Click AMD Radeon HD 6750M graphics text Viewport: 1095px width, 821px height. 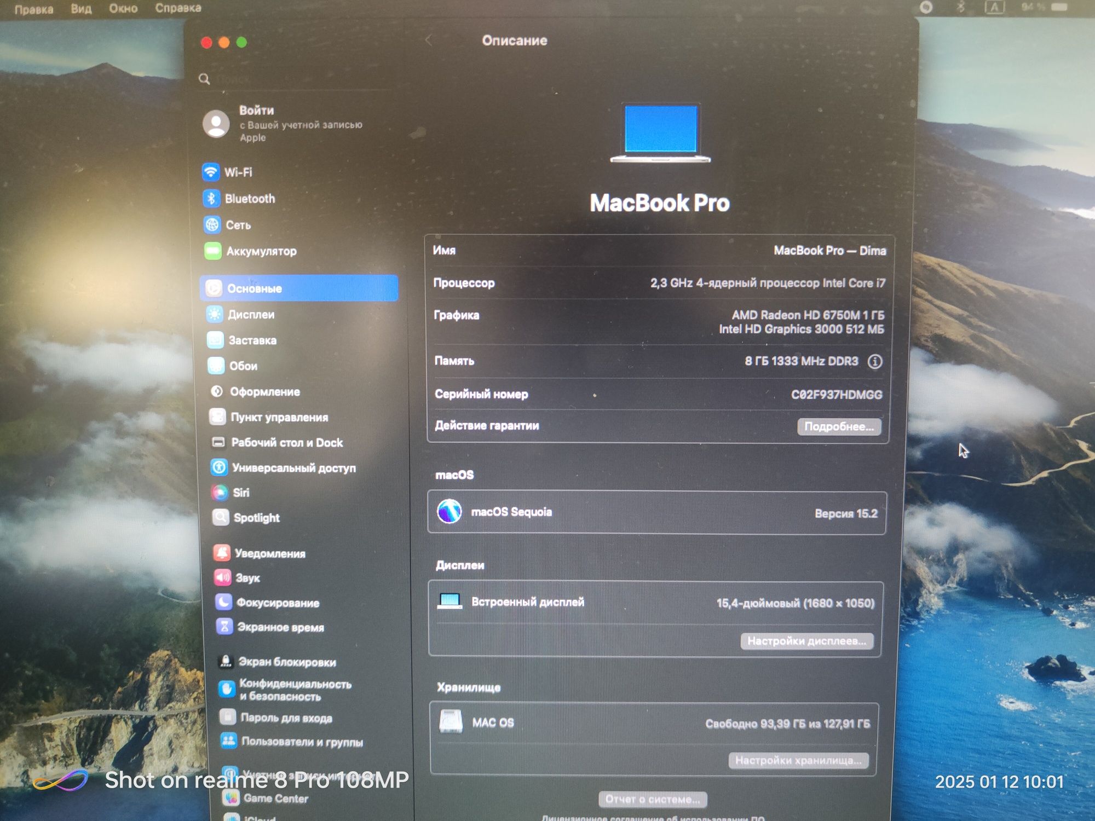click(x=808, y=315)
